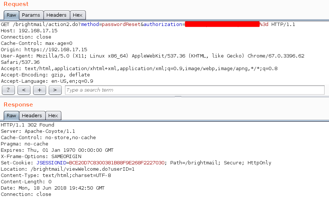329x200 pixels.
Task: Switch to the Request Params tab
Action: 31,15
